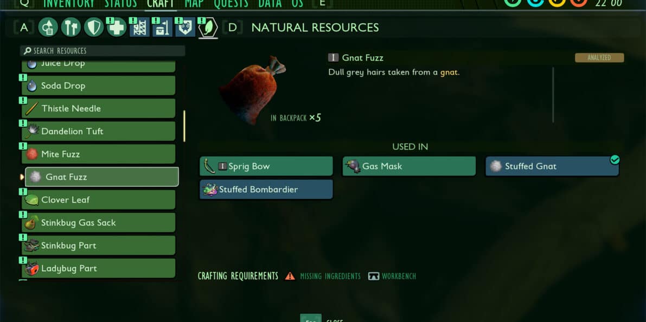The image size is (646, 322).
Task: Click the resource list scrollbar handle
Action: pos(184,126)
